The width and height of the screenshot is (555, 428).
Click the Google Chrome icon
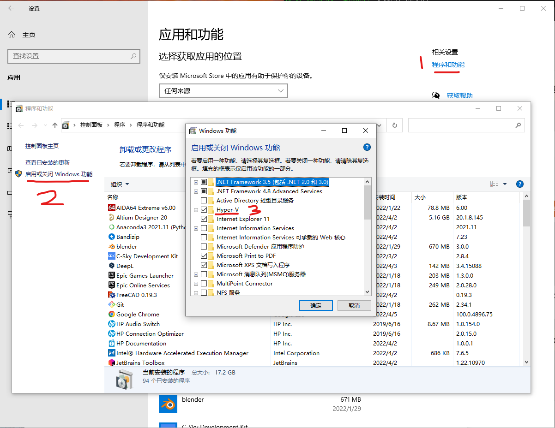tap(111, 314)
